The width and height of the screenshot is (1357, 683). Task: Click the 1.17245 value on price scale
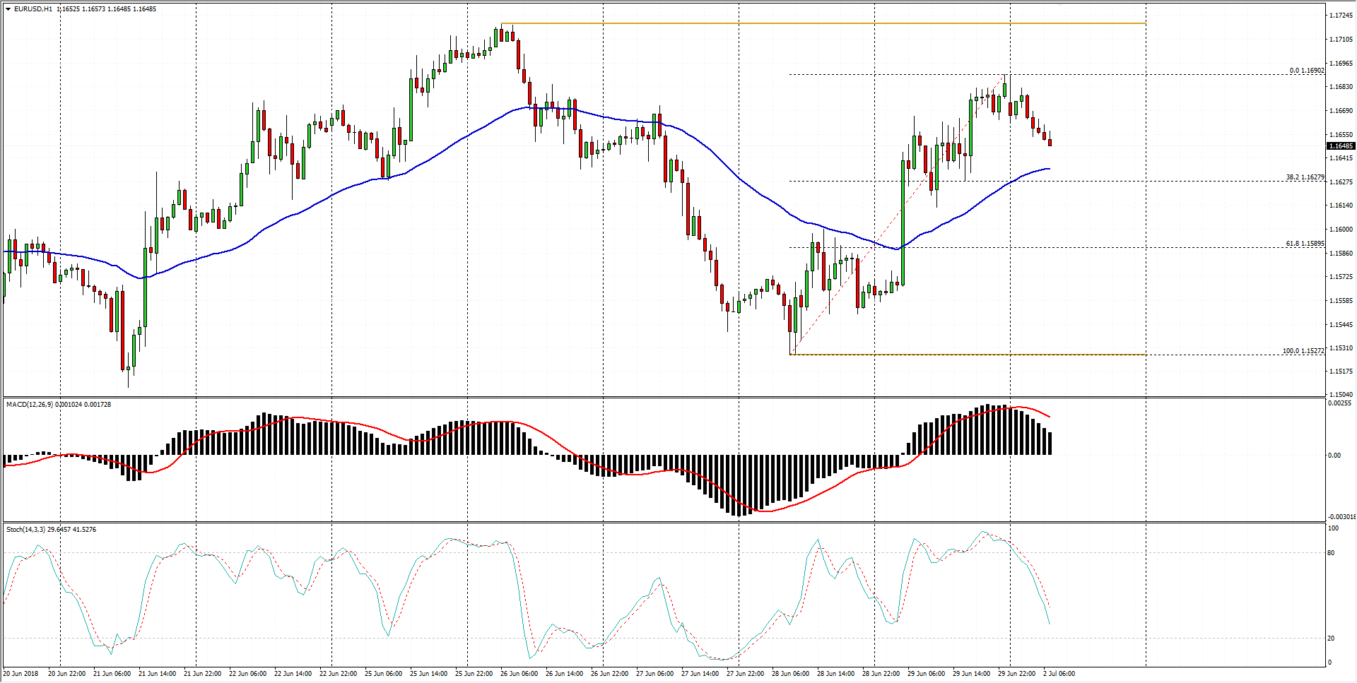[1341, 16]
